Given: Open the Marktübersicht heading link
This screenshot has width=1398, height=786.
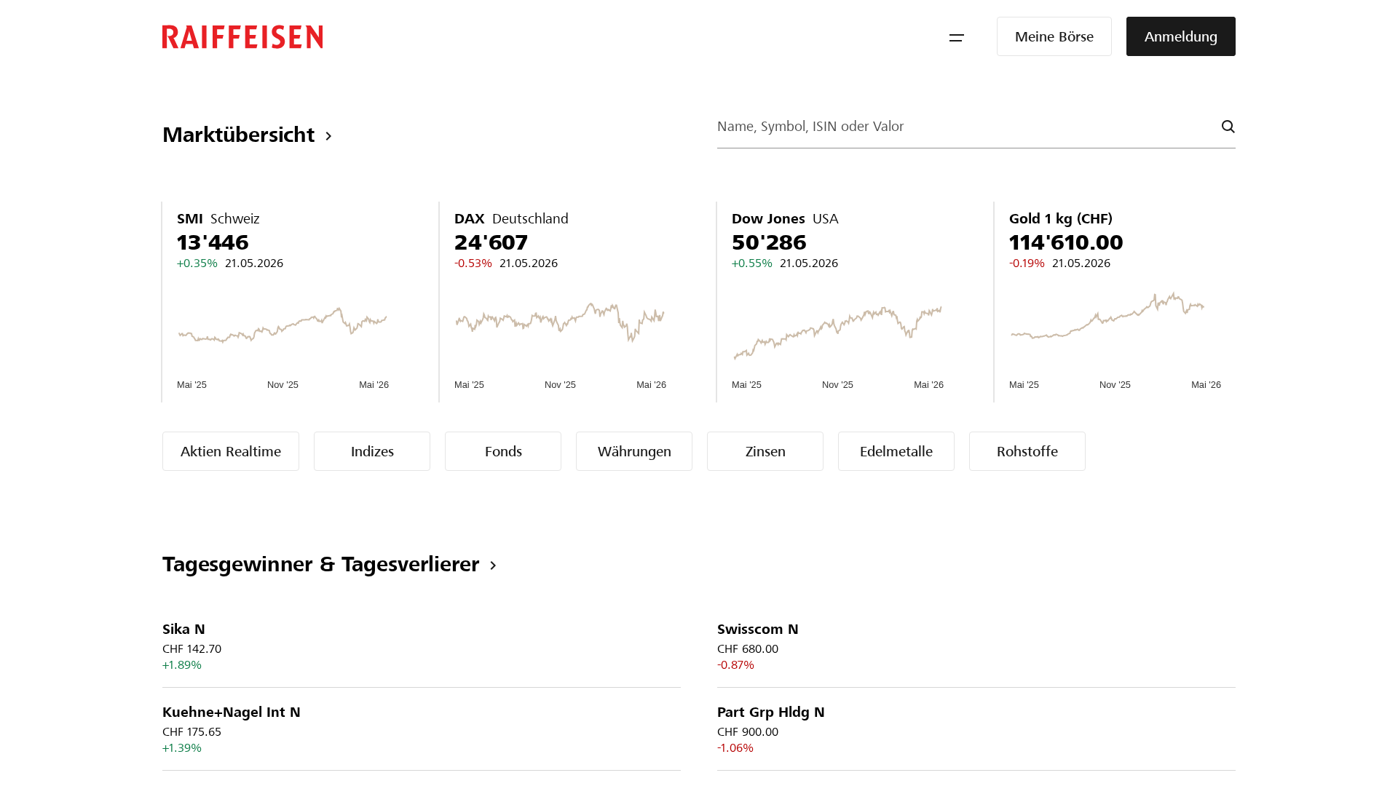Looking at the screenshot, I should [239, 135].
